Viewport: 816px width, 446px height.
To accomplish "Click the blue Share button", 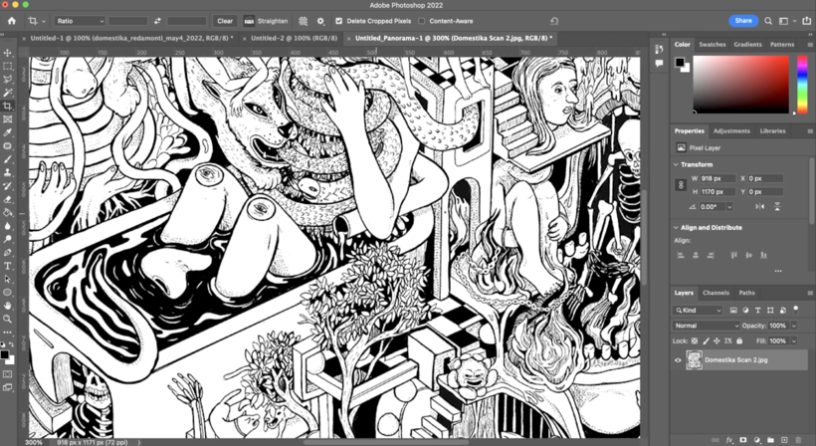I will click(743, 21).
